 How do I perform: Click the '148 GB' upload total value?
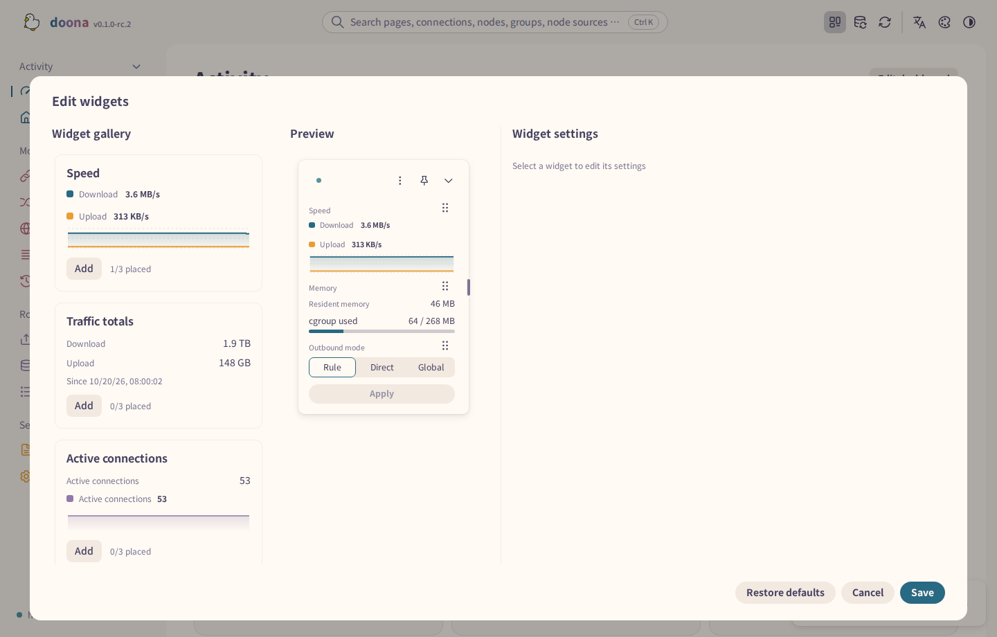point(235,363)
